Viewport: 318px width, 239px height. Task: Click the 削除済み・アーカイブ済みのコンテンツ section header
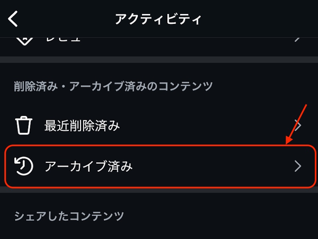pyautogui.click(x=113, y=86)
